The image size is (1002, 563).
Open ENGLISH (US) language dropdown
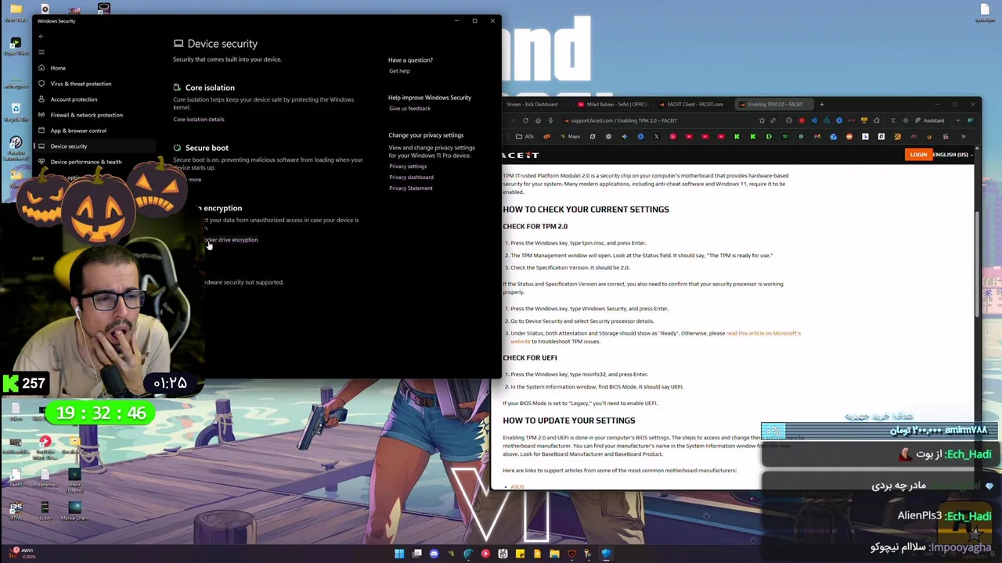[954, 155]
